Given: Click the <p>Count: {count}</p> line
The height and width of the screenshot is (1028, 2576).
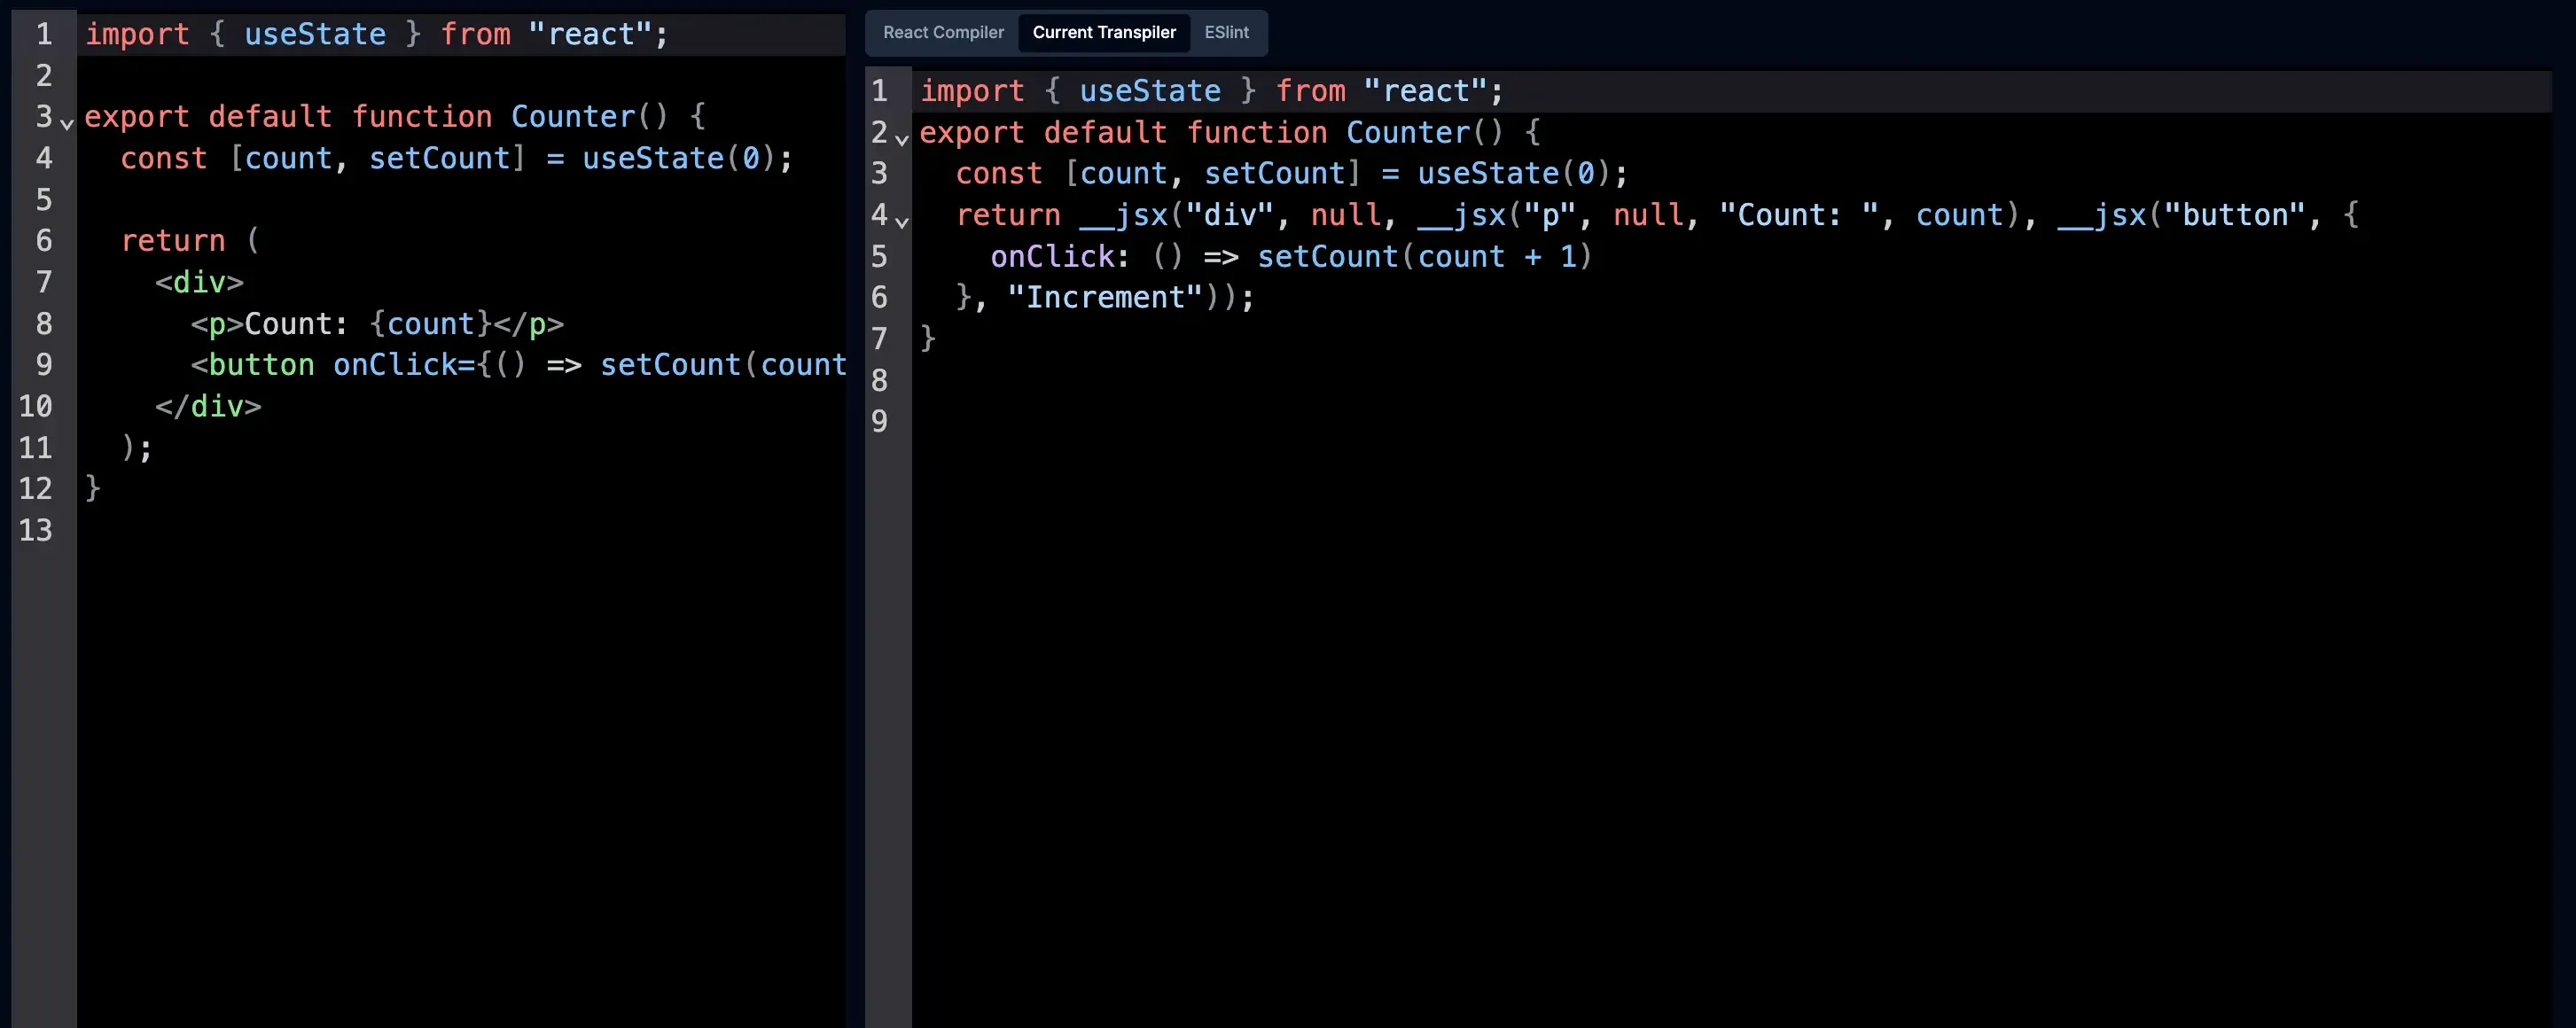Looking at the screenshot, I should click(376, 324).
